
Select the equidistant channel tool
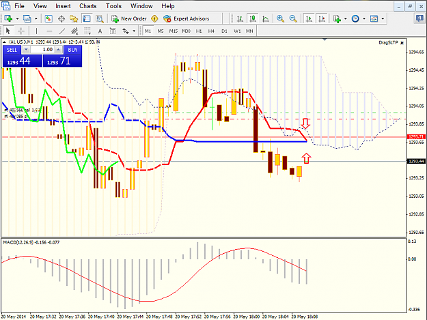(74, 31)
